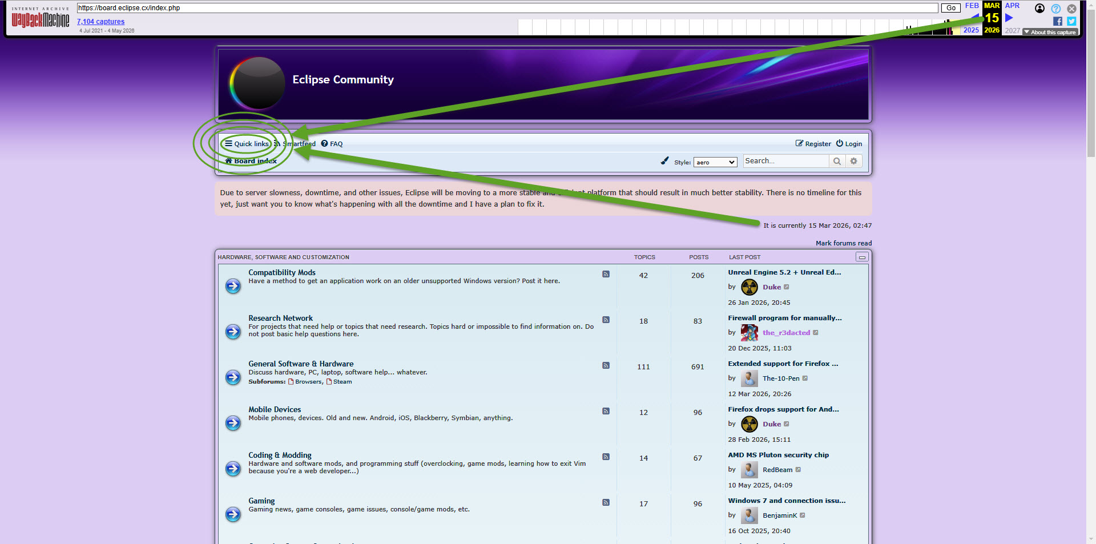This screenshot has height=544, width=1096.
Task: Focus the forum Search… input box
Action: coord(786,161)
